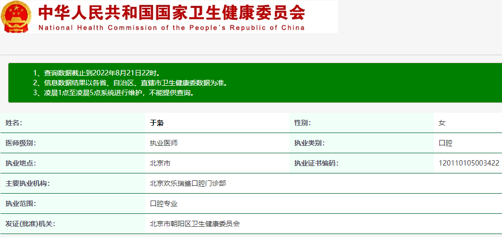Click the 姓名 field label
Viewport: 502px width, 237px height.
point(14,123)
